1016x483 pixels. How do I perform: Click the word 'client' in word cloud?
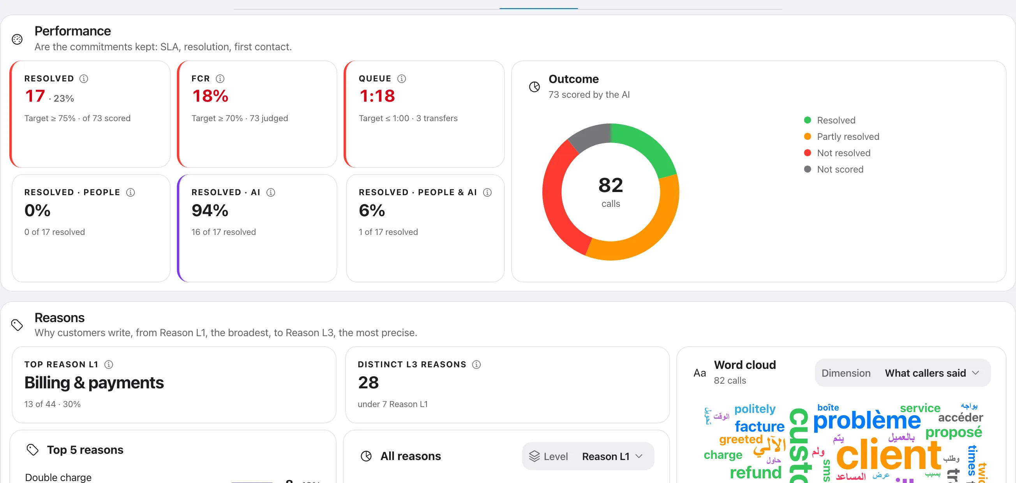[889, 455]
